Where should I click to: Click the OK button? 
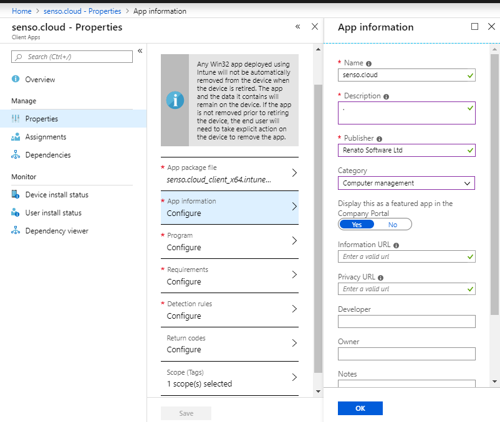[x=360, y=408]
